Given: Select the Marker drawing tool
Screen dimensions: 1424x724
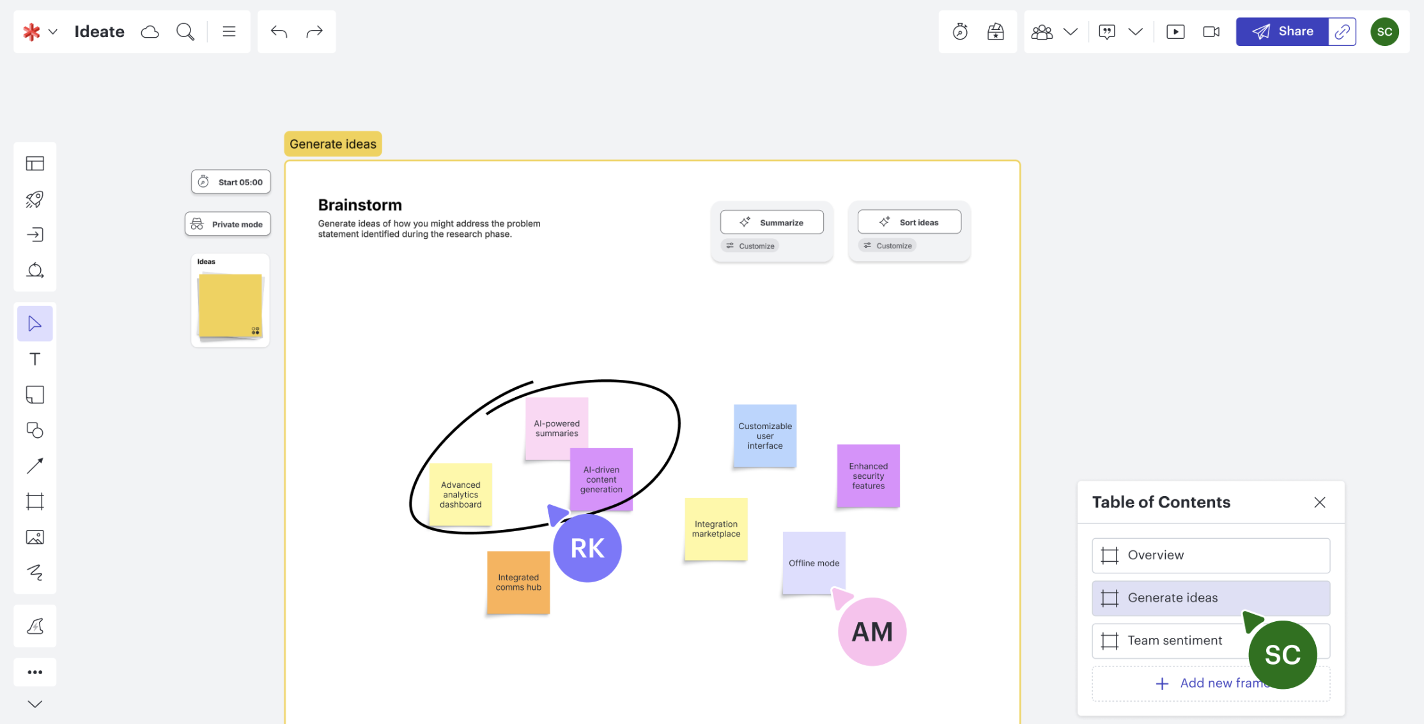Looking at the screenshot, I should [35, 573].
